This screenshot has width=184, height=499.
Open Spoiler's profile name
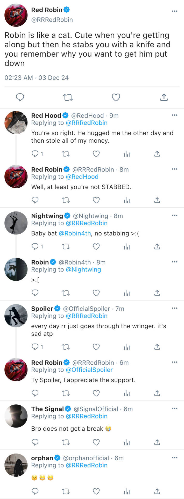[42, 308]
